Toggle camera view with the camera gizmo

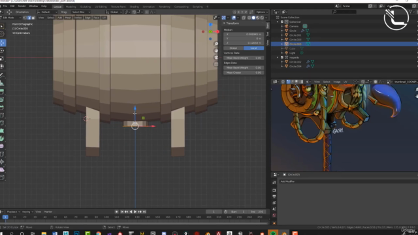click(x=216, y=57)
